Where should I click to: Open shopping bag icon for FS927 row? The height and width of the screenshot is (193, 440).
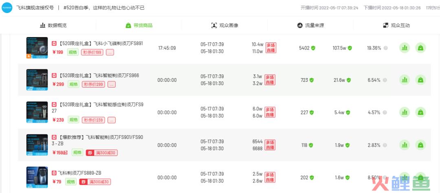click(420, 112)
